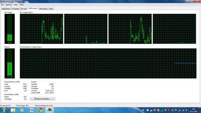Click the battery power tray icon
This screenshot has width=201, height=113.
(180, 110)
